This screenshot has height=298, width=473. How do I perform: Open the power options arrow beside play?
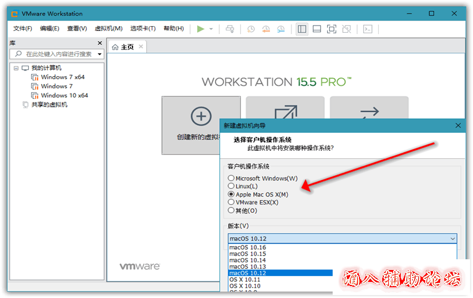pos(211,29)
